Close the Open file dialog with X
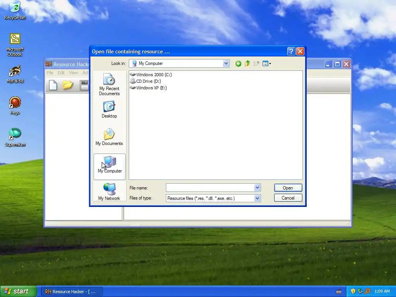The width and height of the screenshot is (396, 297). tap(300, 51)
